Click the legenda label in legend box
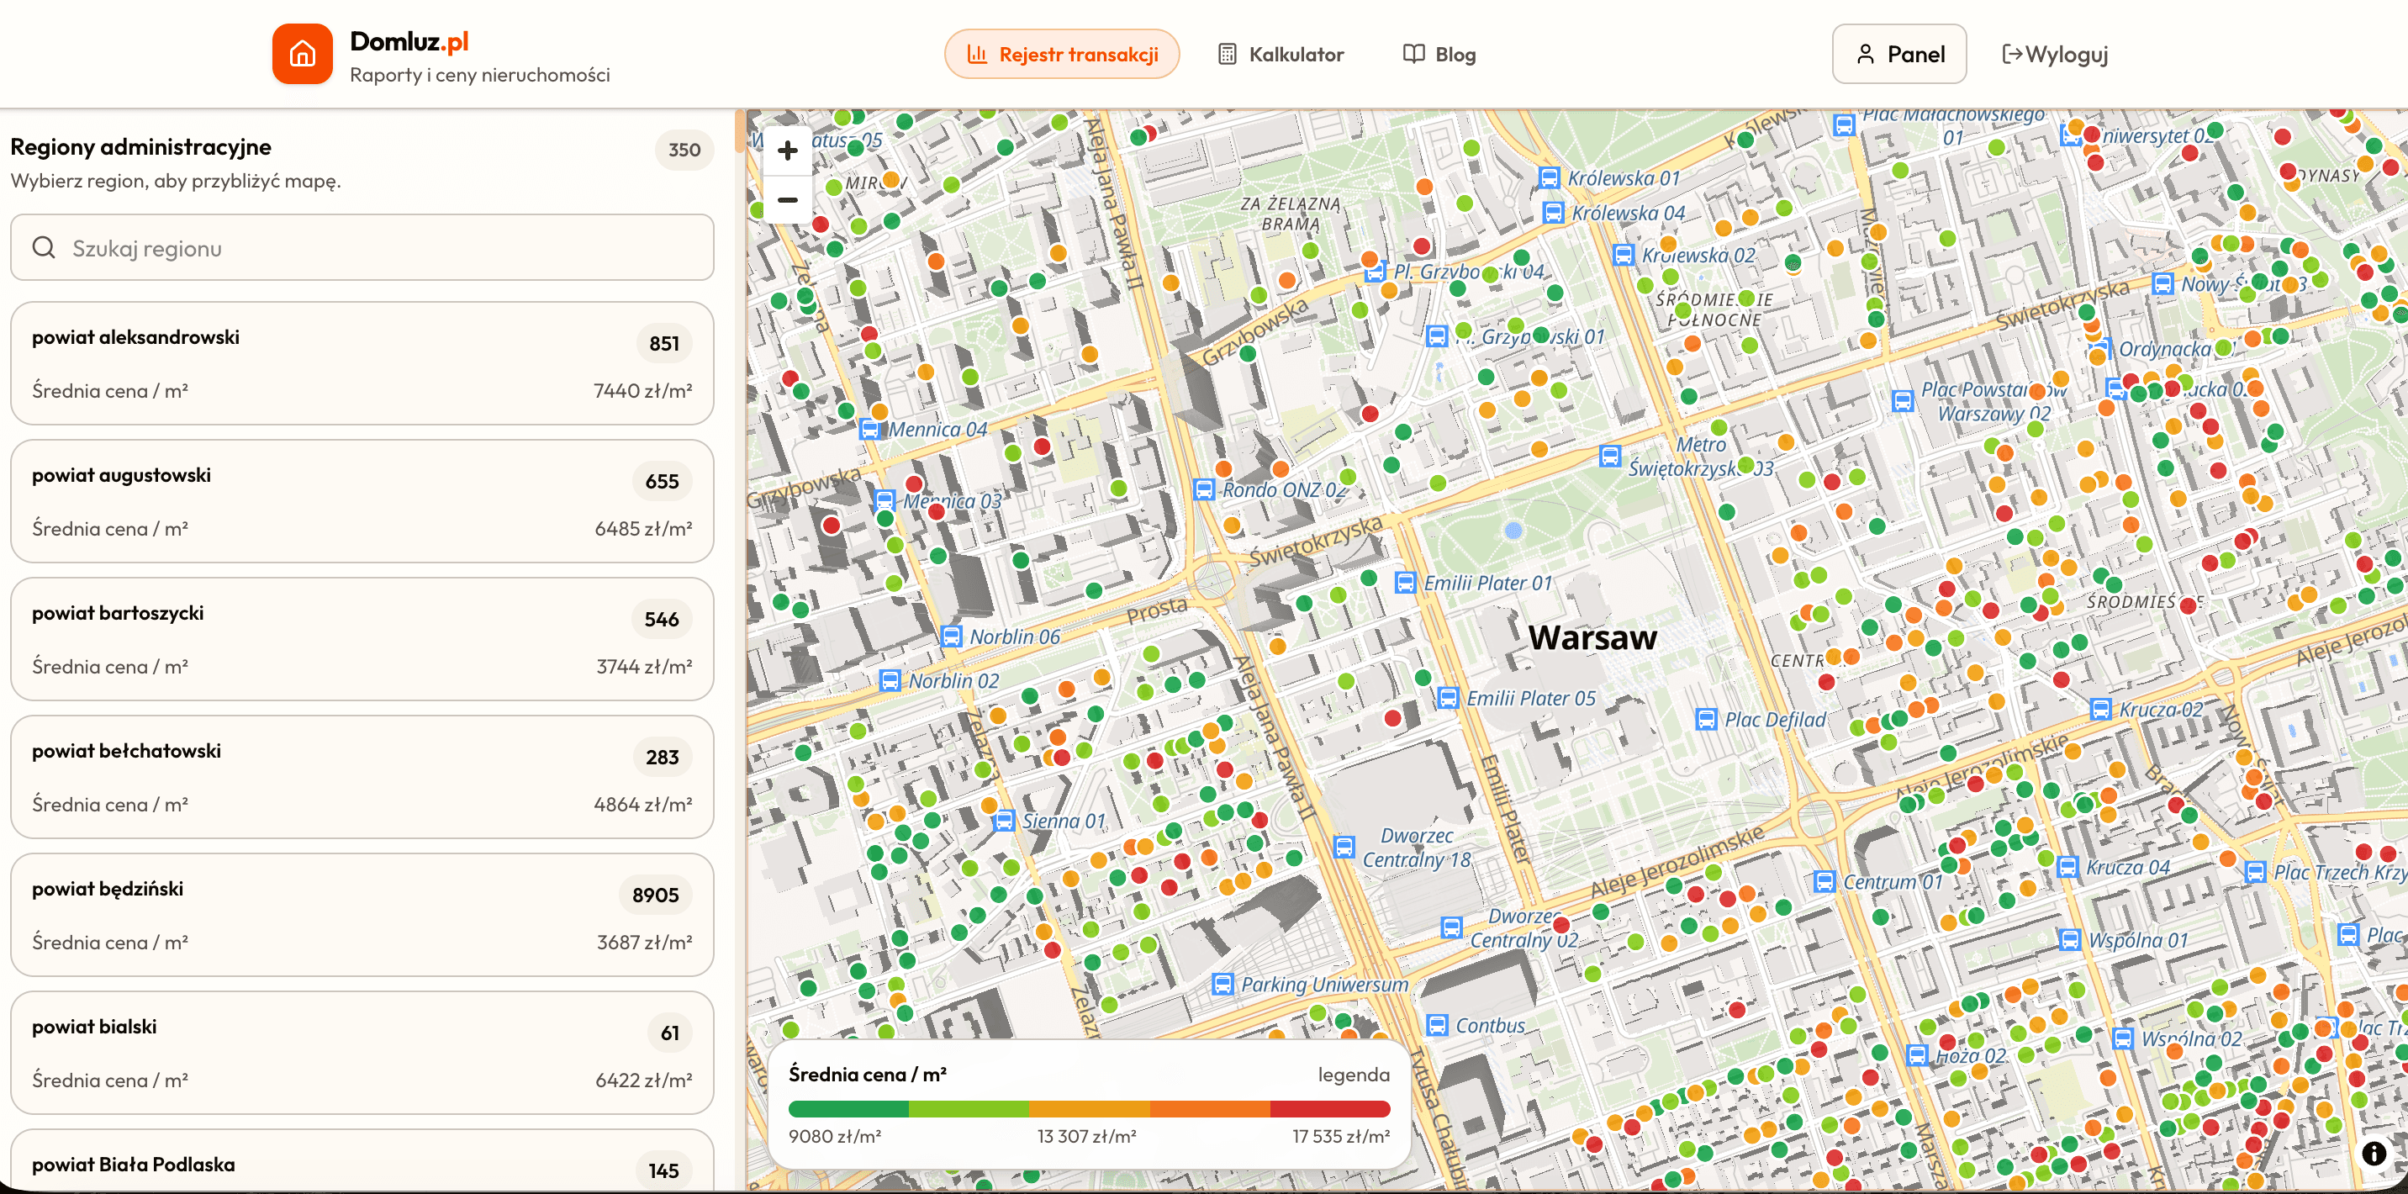Viewport: 2408px width, 1194px height. [1354, 1075]
